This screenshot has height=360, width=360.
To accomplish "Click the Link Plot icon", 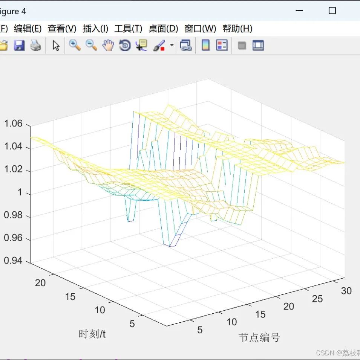I will (x=186, y=45).
